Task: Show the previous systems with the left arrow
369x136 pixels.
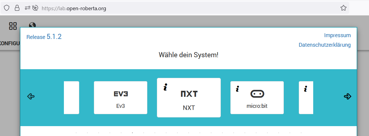Action: point(31,96)
